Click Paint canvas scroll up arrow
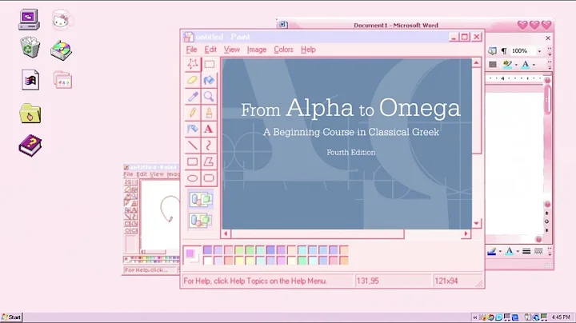Screen dimensions: 576x323 pyautogui.click(x=477, y=63)
